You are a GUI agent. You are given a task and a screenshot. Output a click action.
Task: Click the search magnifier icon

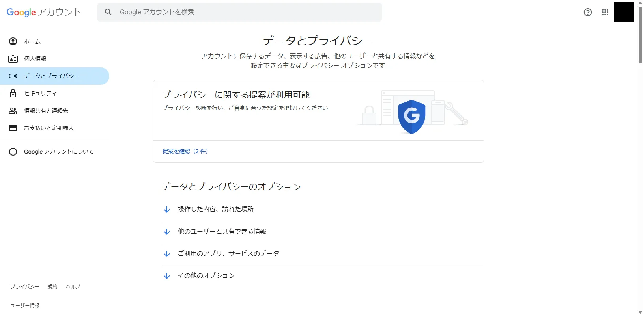point(108,12)
